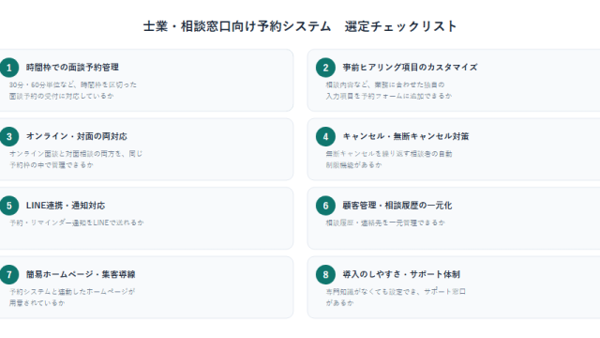Click the green number 4 badge
Screen dimensions: 600x338
point(325,136)
